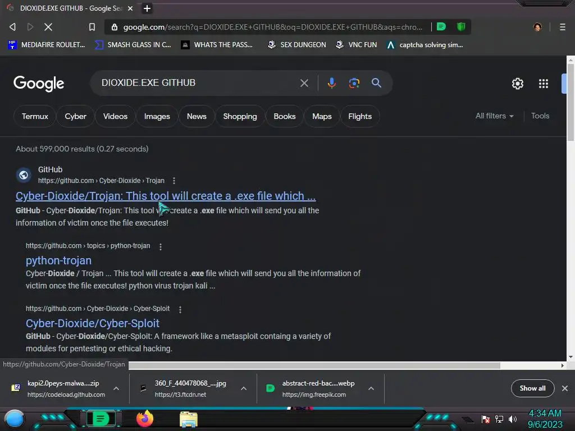Open Cyber-Dioxide/Cyber-Sploit result link
Viewport: 575px width, 431px height.
pyautogui.click(x=93, y=323)
